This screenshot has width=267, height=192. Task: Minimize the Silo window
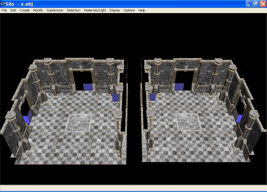(x=249, y=4)
